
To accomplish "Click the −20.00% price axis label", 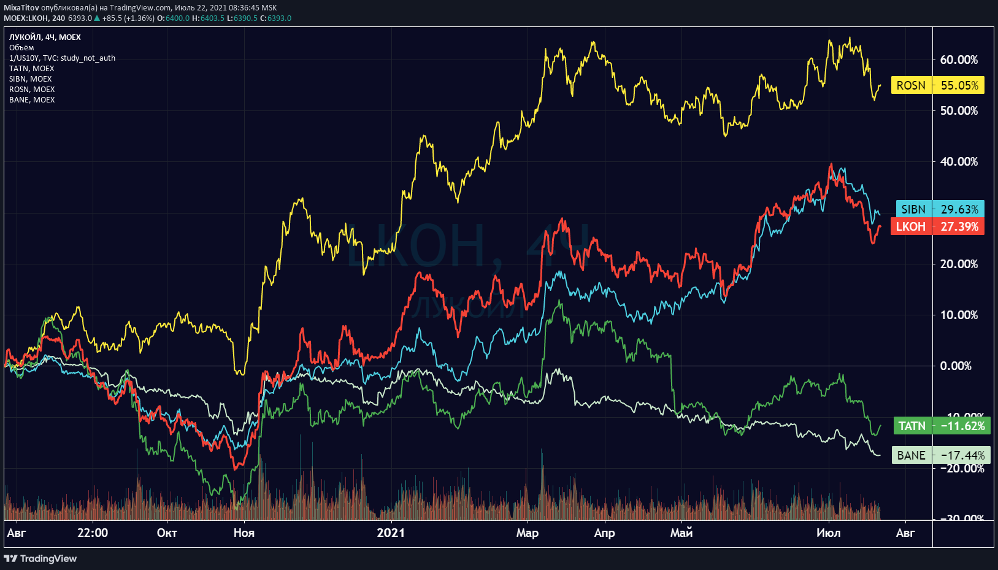I will [962, 468].
